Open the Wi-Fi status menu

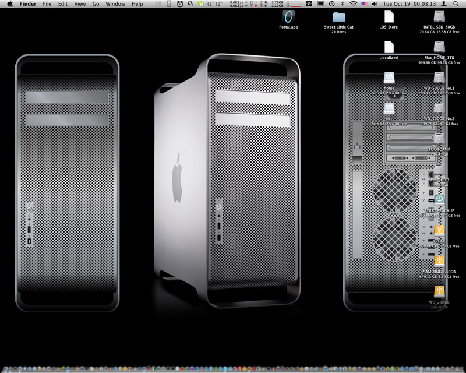point(353,4)
